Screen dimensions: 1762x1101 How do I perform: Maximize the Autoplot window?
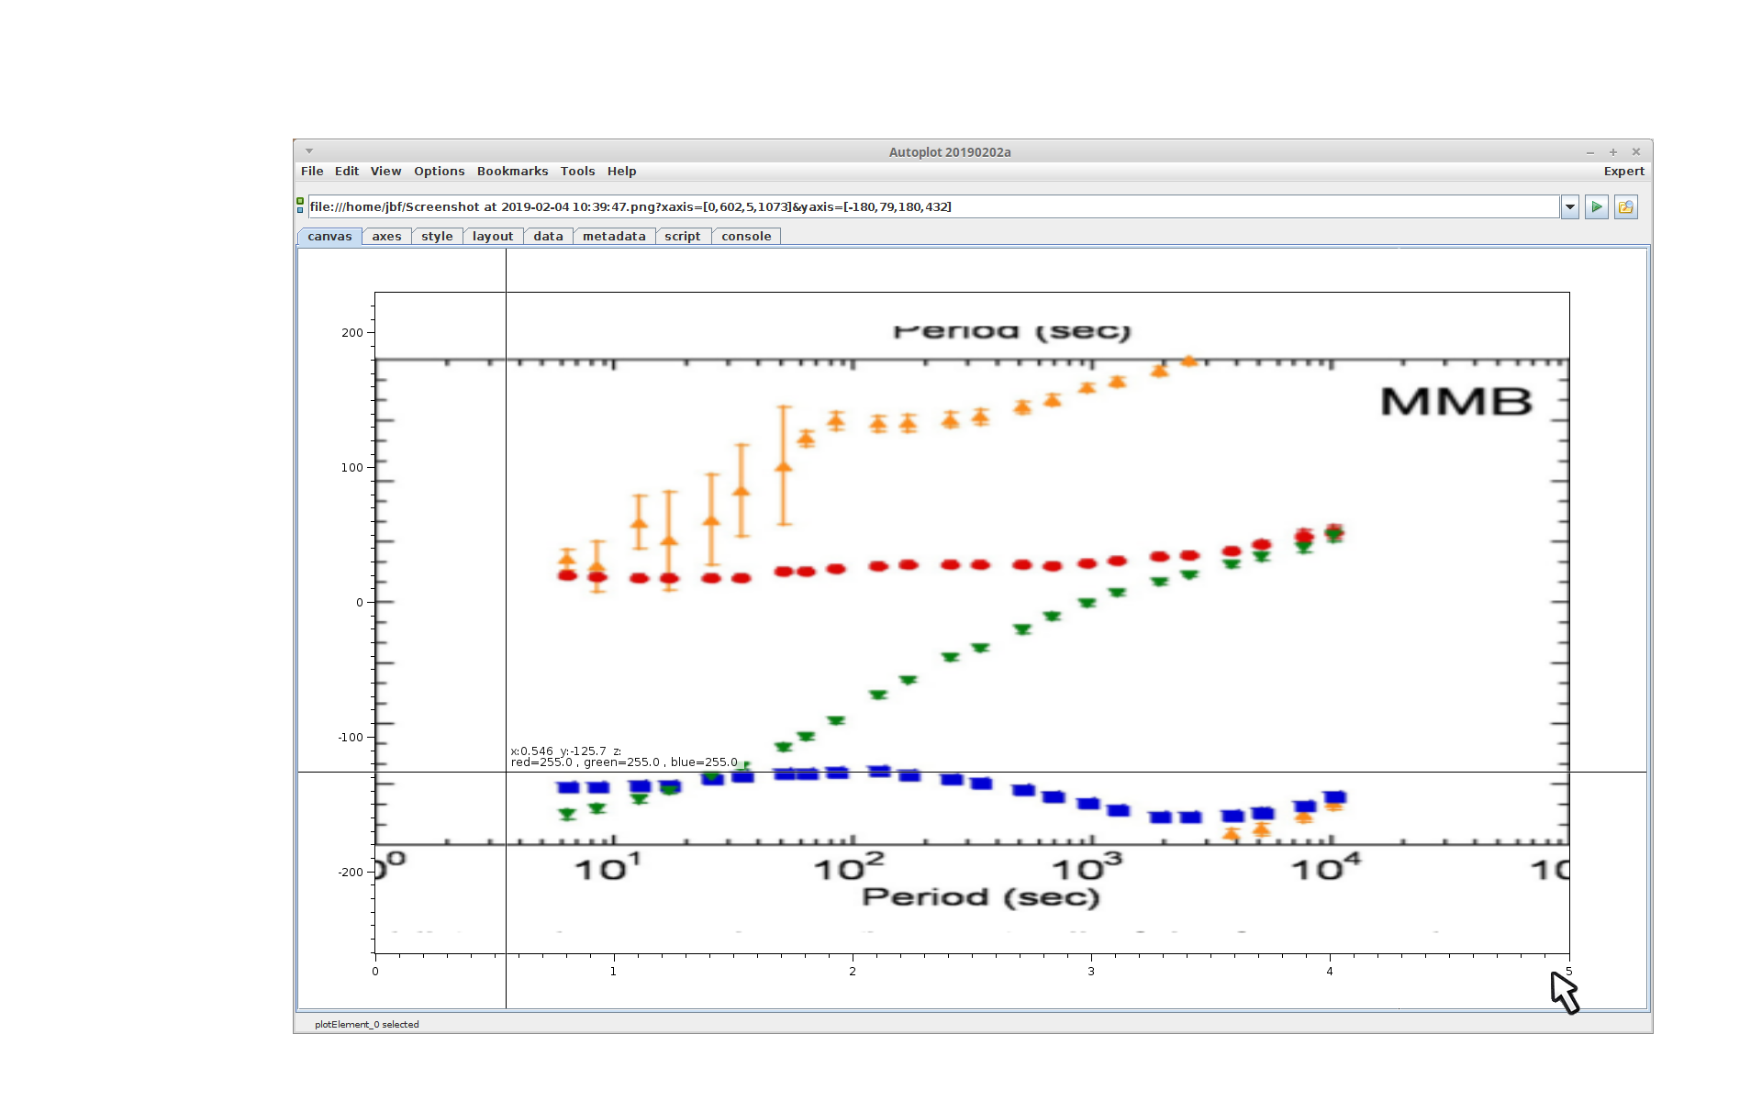point(1612,152)
